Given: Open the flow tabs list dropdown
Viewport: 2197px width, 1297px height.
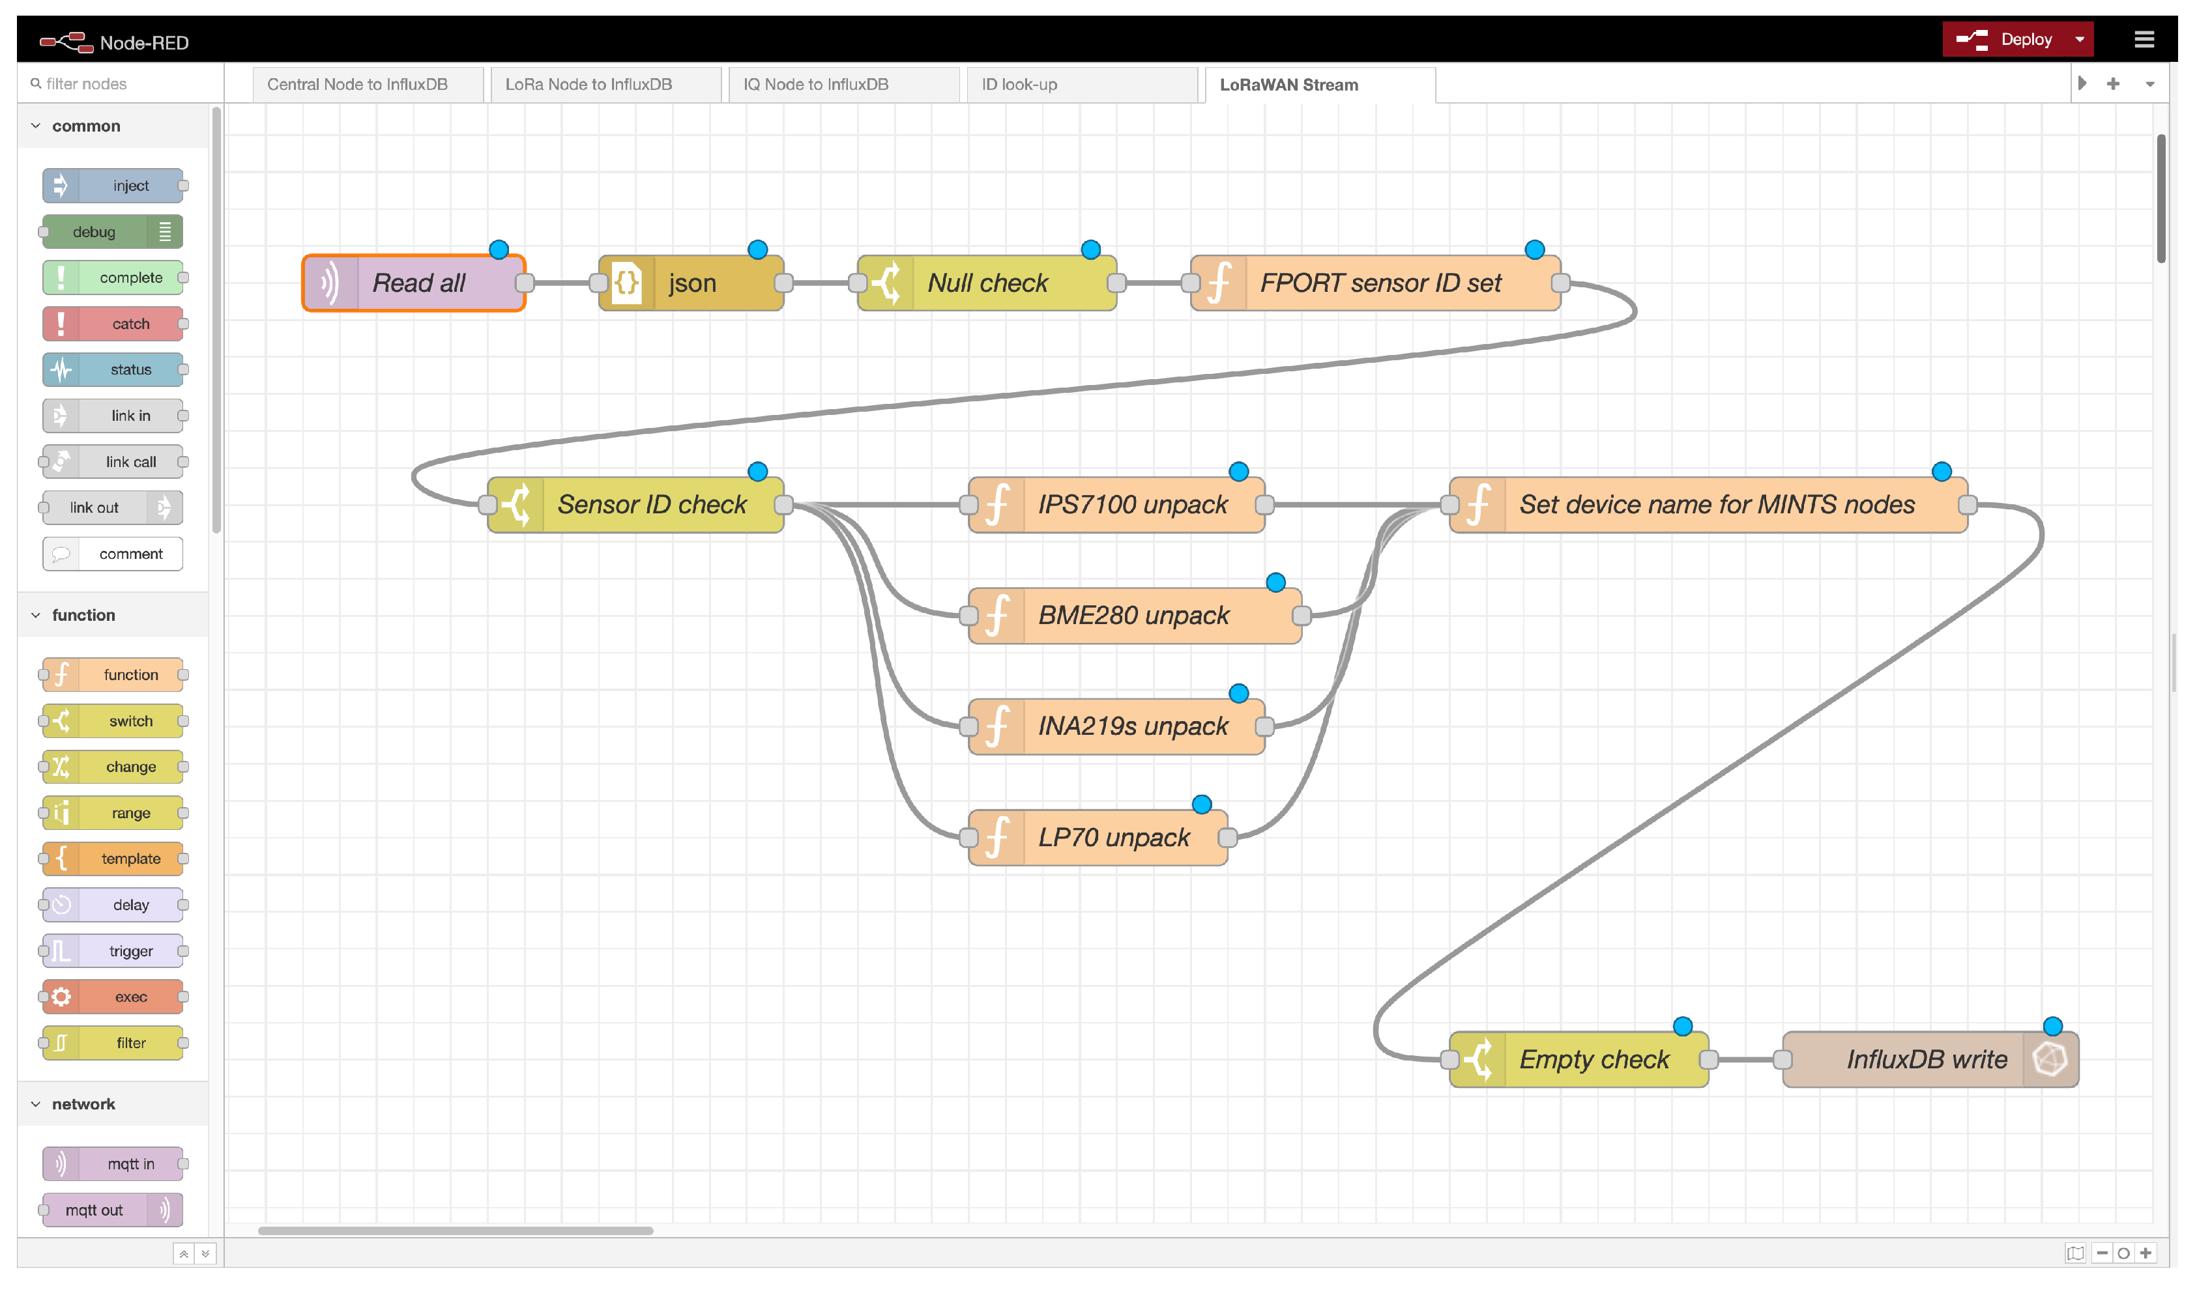Looking at the screenshot, I should click(2149, 84).
